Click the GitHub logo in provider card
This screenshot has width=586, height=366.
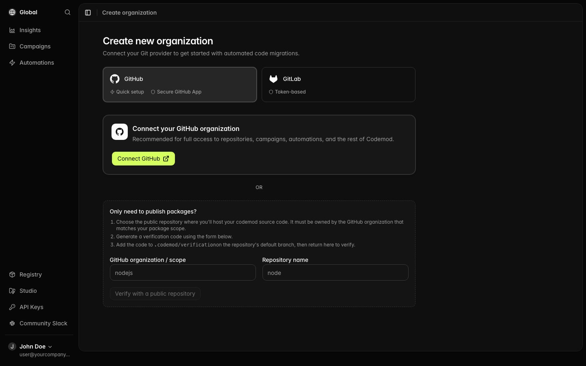pos(115,79)
